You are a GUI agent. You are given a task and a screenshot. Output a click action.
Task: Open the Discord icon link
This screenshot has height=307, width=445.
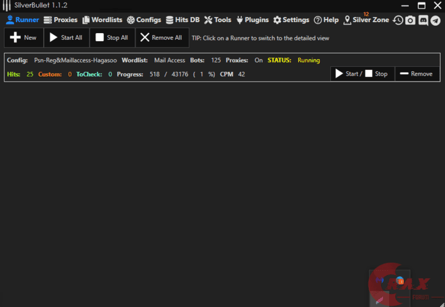click(423, 20)
